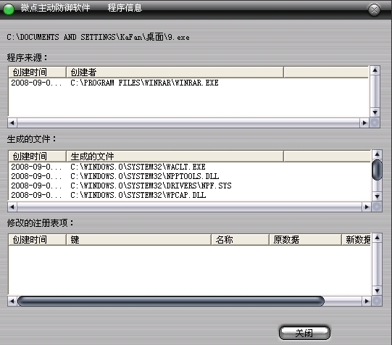
Task: Click up arrow of 生成的文件 list scrollbar
Action: point(377,154)
